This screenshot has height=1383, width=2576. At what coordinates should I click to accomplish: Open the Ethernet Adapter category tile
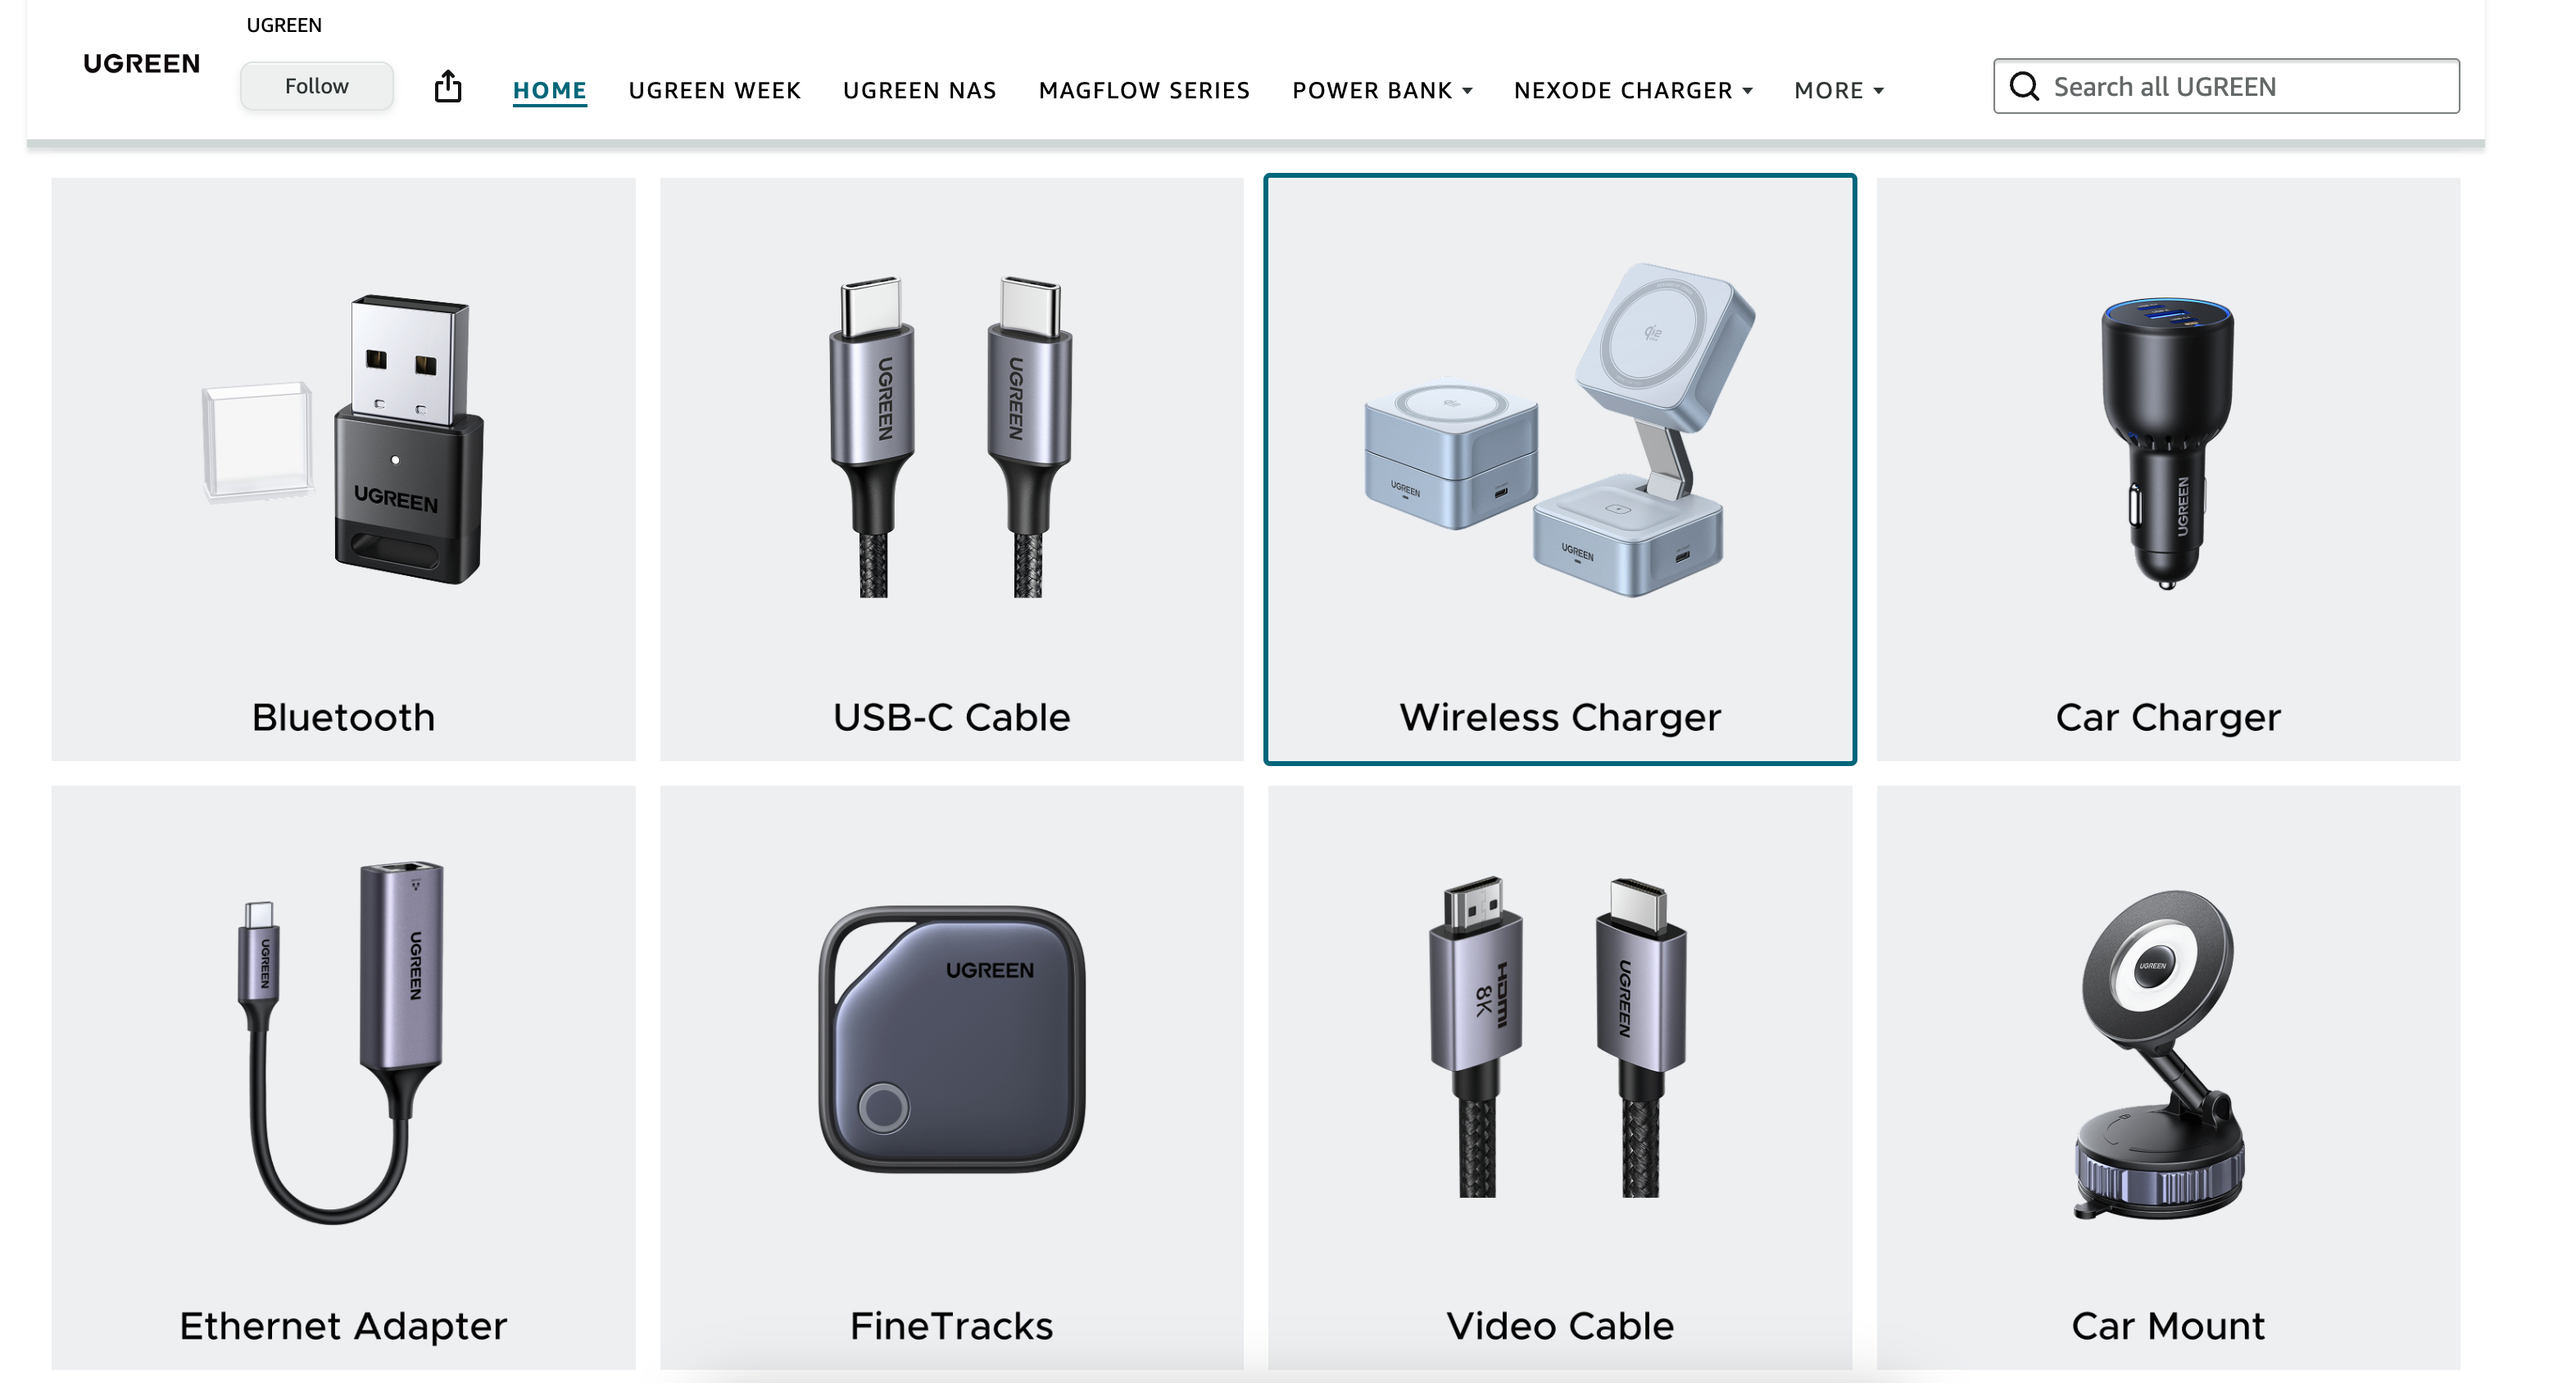coord(343,1077)
